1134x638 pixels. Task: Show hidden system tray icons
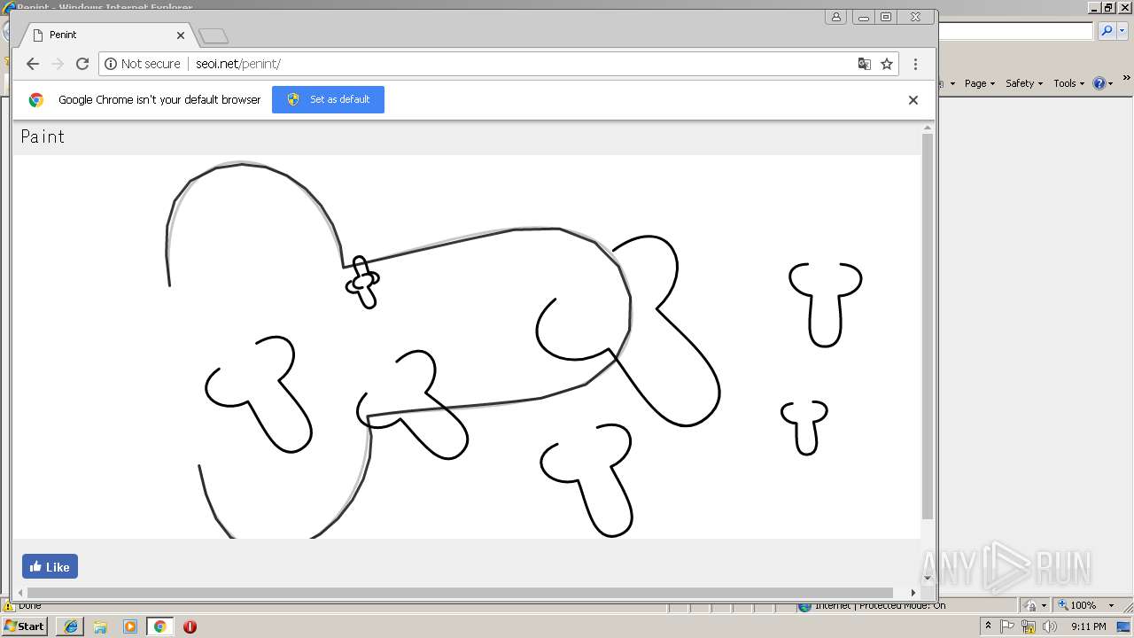[988, 626]
